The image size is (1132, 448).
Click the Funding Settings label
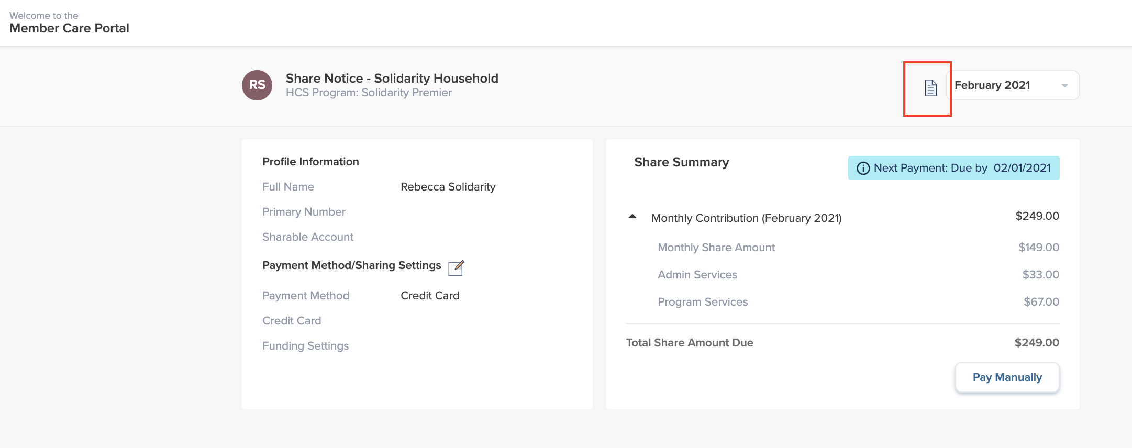pyautogui.click(x=305, y=346)
